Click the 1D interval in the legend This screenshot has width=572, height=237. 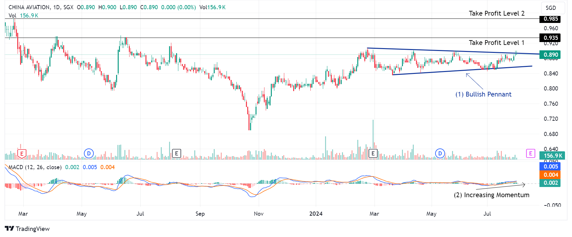click(57, 7)
